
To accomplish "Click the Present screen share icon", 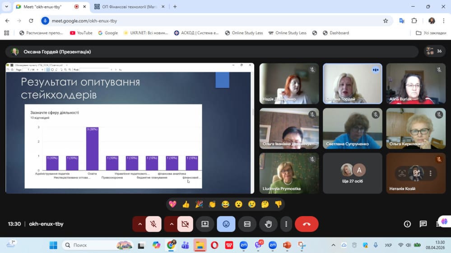I will [x=205, y=224].
